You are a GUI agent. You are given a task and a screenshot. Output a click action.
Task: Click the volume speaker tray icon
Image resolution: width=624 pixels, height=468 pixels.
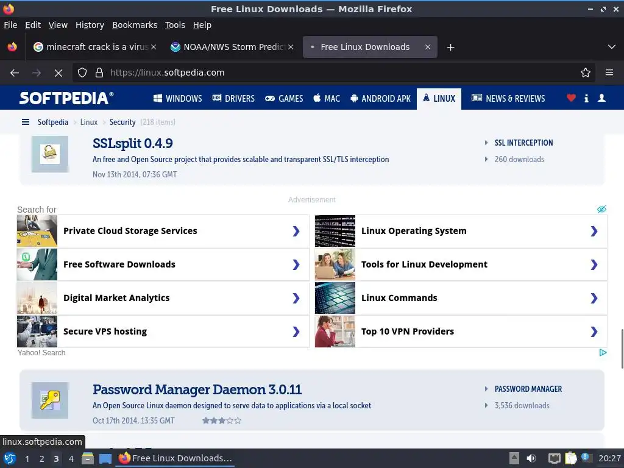(531, 458)
